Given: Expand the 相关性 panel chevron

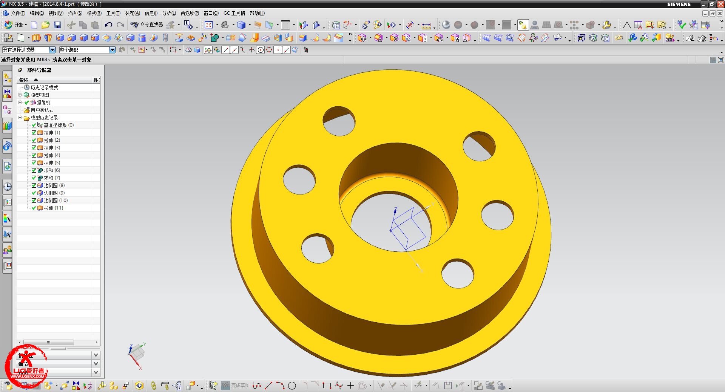Looking at the screenshot, I should click(96, 355).
